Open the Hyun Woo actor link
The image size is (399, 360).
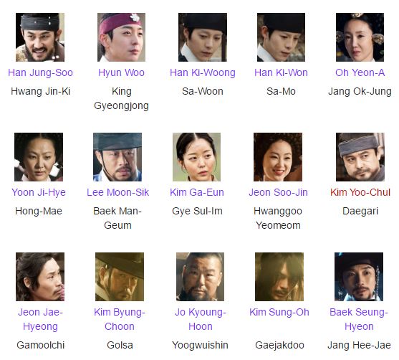click(x=121, y=72)
